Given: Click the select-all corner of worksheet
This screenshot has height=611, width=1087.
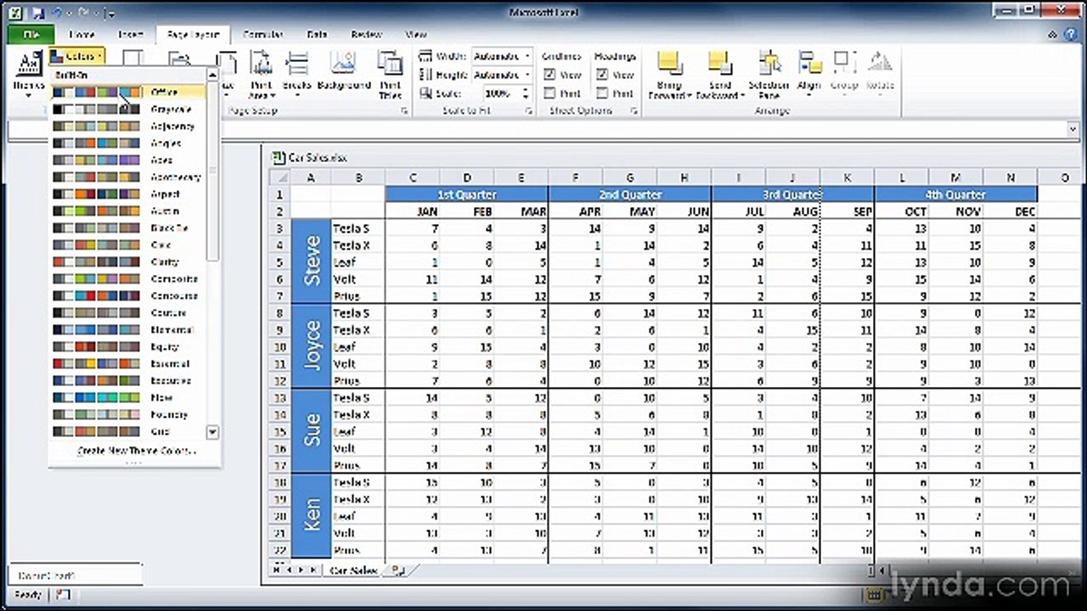Looking at the screenshot, I should tap(280, 177).
